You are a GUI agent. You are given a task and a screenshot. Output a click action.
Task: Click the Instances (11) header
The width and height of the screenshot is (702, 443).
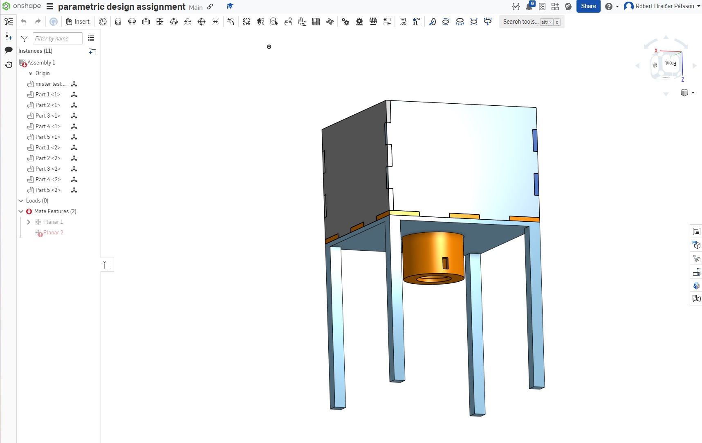36,51
